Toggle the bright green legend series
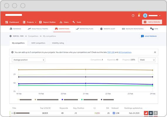Screen dimensions: 167x117 [x=89, y=99]
